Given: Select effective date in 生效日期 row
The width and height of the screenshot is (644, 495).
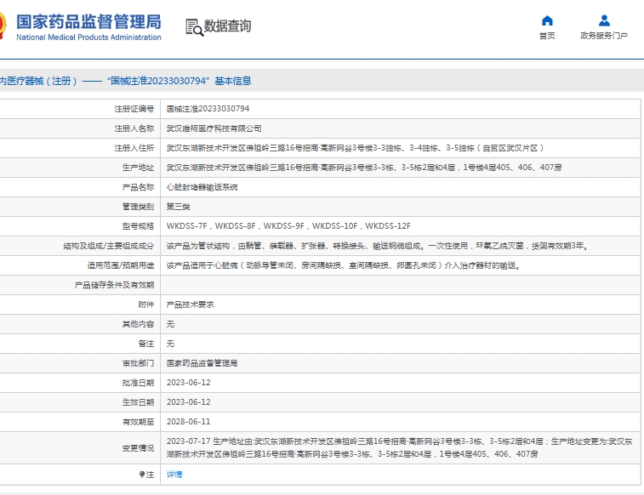Looking at the screenshot, I should tap(189, 402).
